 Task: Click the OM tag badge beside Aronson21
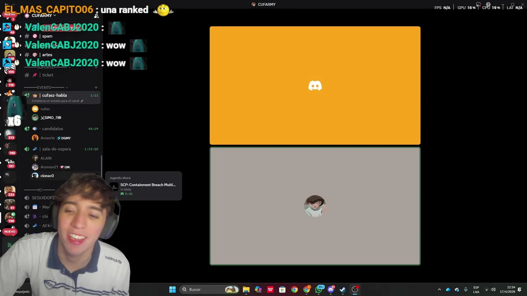pos(65,167)
